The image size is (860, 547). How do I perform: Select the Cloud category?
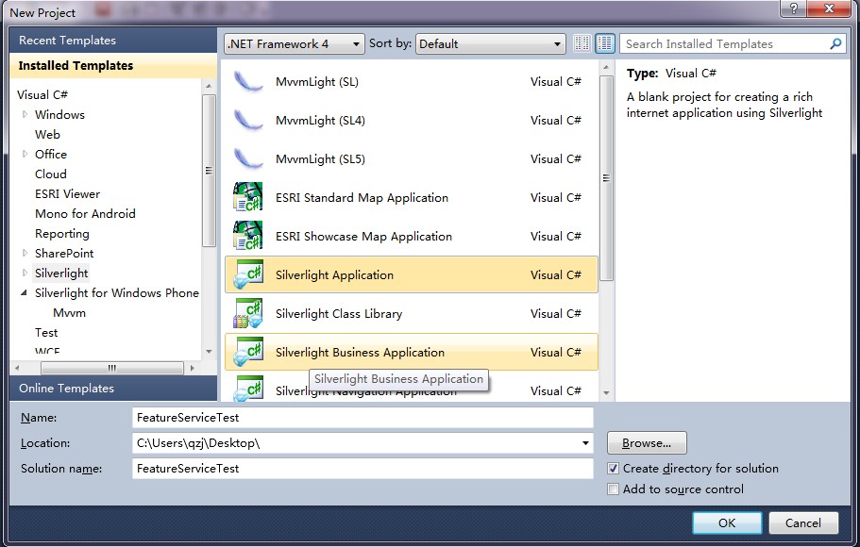pyautogui.click(x=50, y=174)
